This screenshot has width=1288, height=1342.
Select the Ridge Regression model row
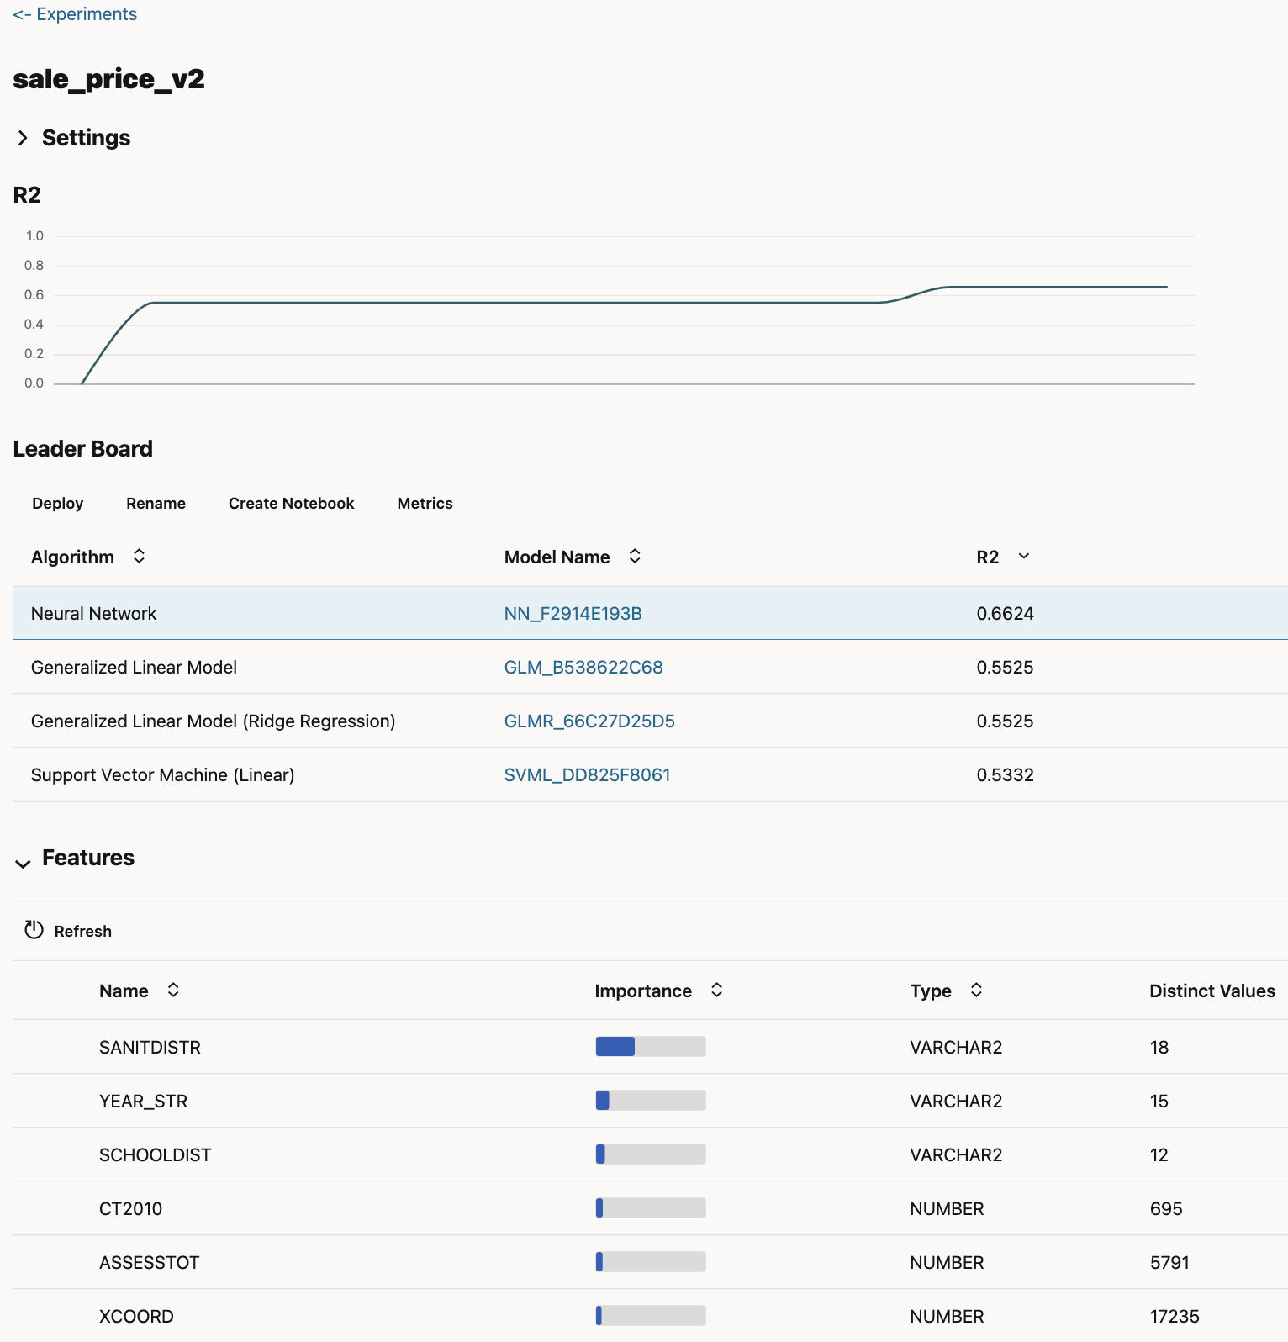tap(213, 721)
